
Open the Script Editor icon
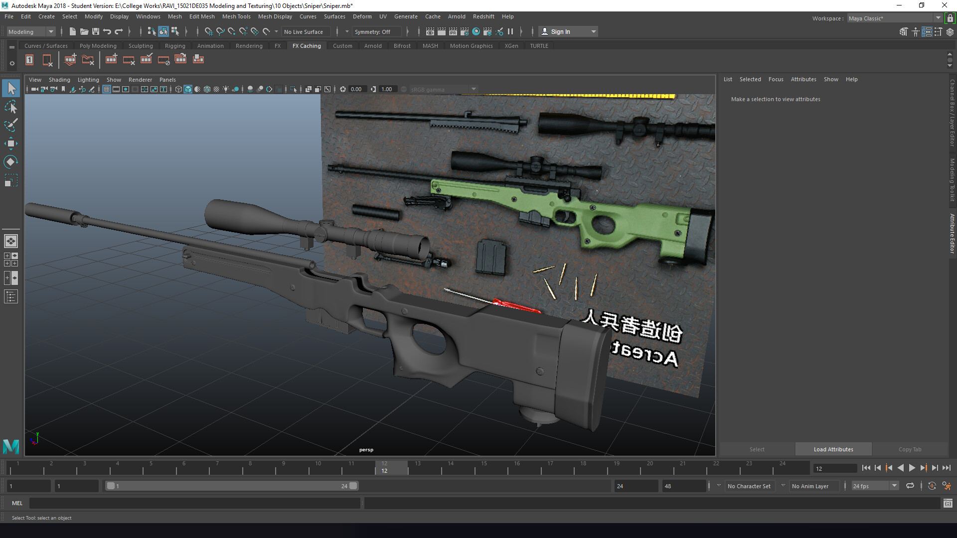click(948, 504)
